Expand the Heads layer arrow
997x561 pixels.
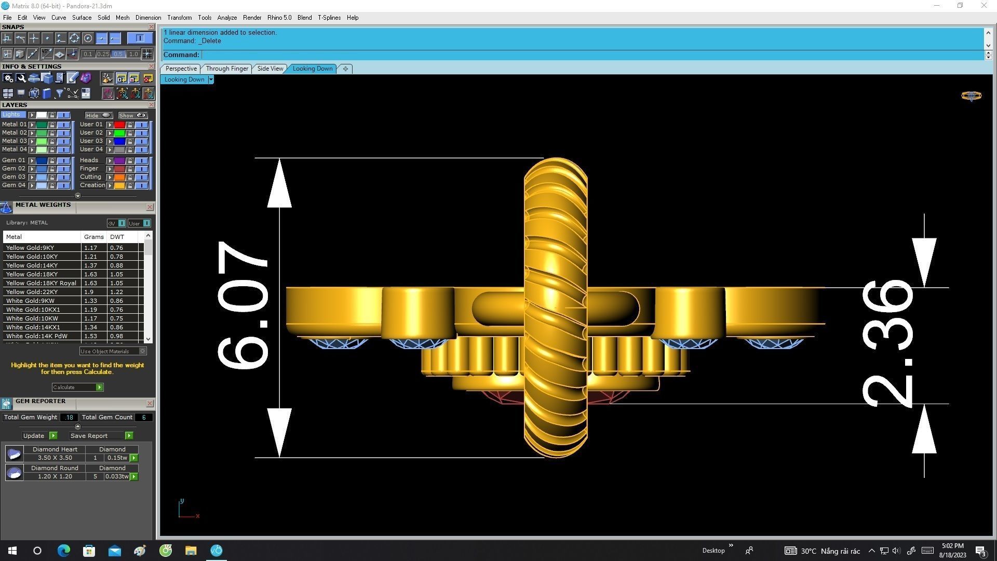(x=110, y=161)
